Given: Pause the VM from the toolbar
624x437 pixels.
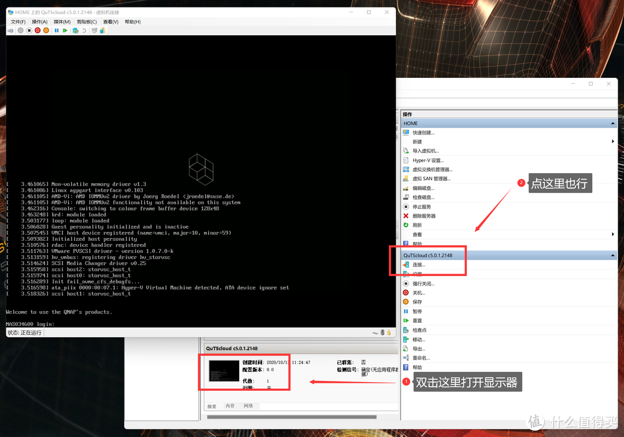Looking at the screenshot, I should (x=57, y=30).
